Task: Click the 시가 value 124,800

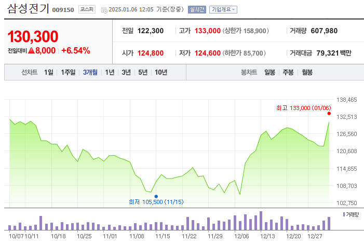Action: click(x=151, y=53)
